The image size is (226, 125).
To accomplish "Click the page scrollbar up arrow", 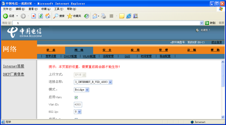I will (223, 62).
